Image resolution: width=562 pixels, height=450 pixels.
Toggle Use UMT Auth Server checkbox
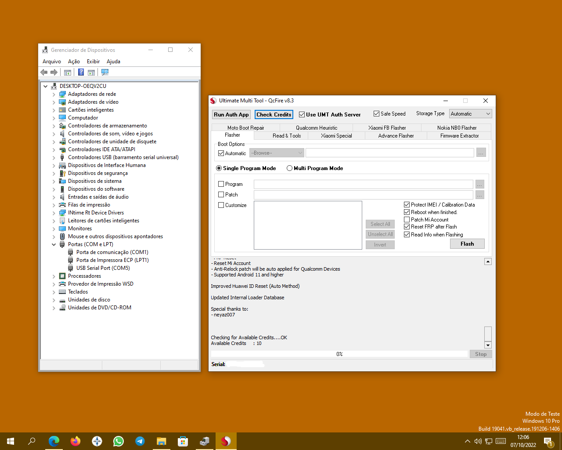[302, 115]
